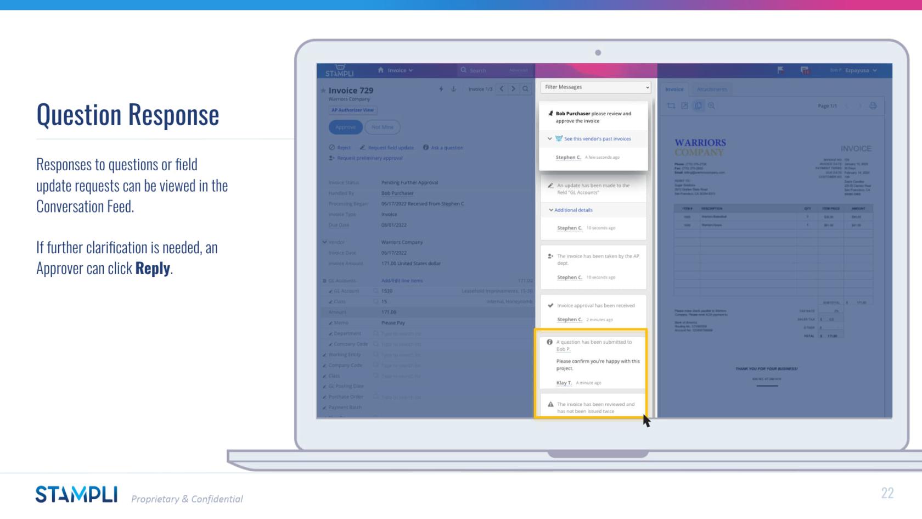Open the Filter Messages dropdown
The height and width of the screenshot is (519, 922).
click(x=596, y=87)
